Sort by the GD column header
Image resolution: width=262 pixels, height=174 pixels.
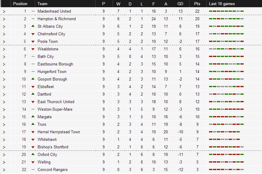tap(180, 4)
